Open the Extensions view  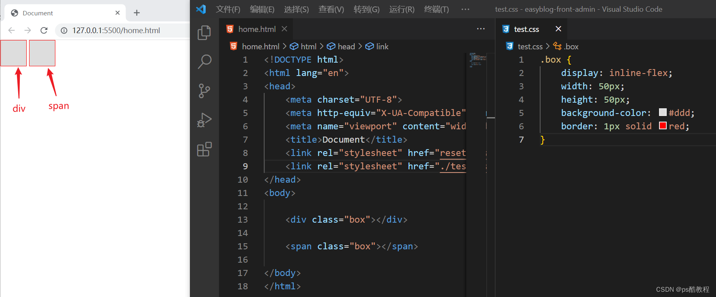[204, 149]
